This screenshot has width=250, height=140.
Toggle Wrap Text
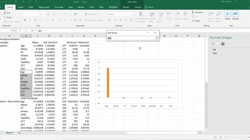click(x=91, y=14)
